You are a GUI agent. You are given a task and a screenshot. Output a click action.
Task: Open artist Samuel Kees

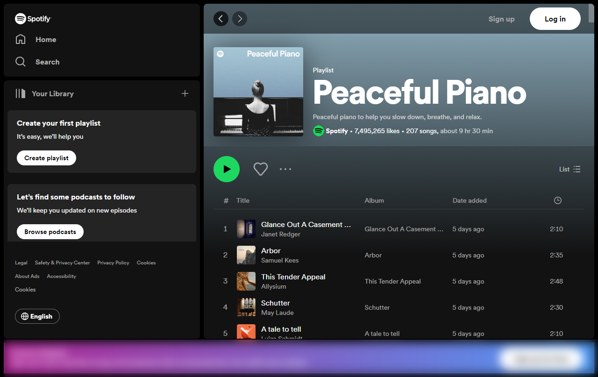(280, 261)
